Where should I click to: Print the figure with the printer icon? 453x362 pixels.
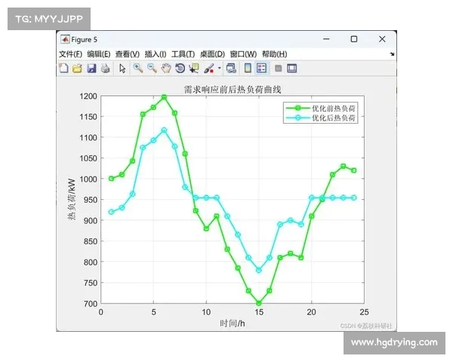click(105, 68)
